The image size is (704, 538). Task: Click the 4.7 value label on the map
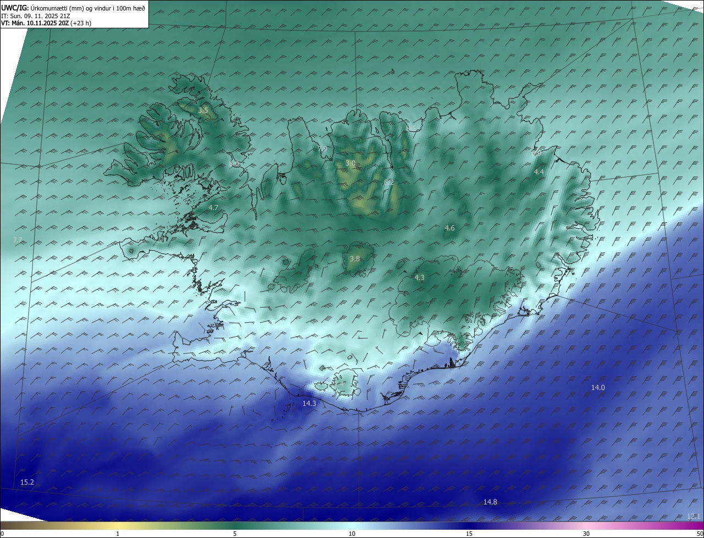213,208
